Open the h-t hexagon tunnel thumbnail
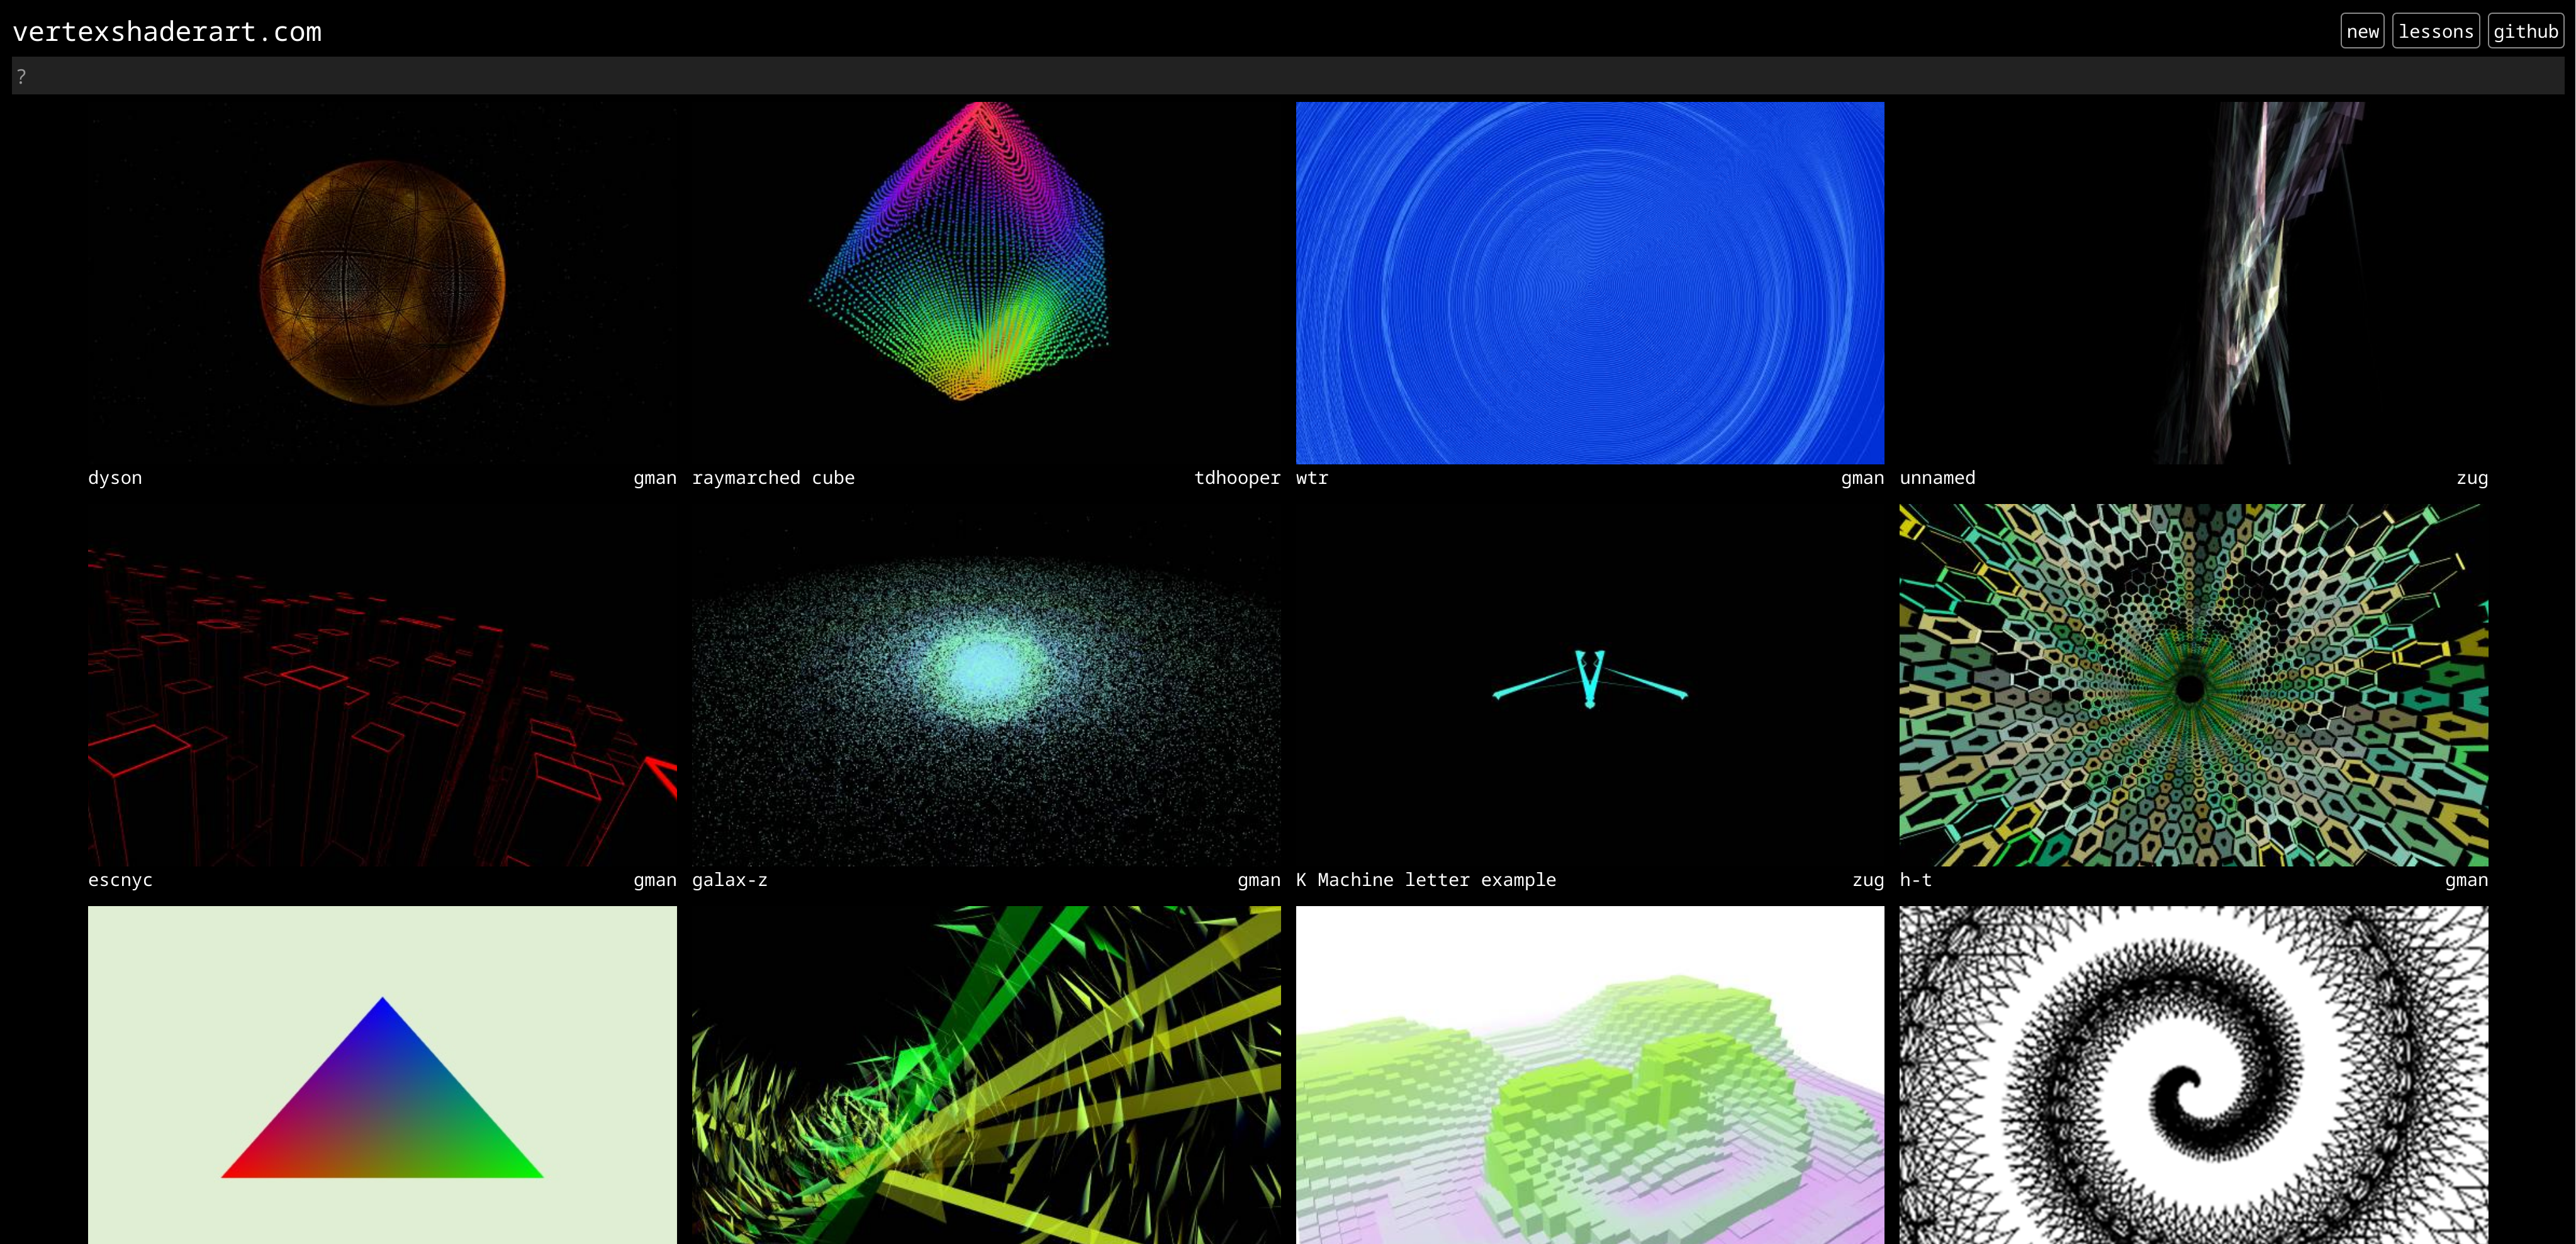The height and width of the screenshot is (1244, 2576). (x=2193, y=685)
